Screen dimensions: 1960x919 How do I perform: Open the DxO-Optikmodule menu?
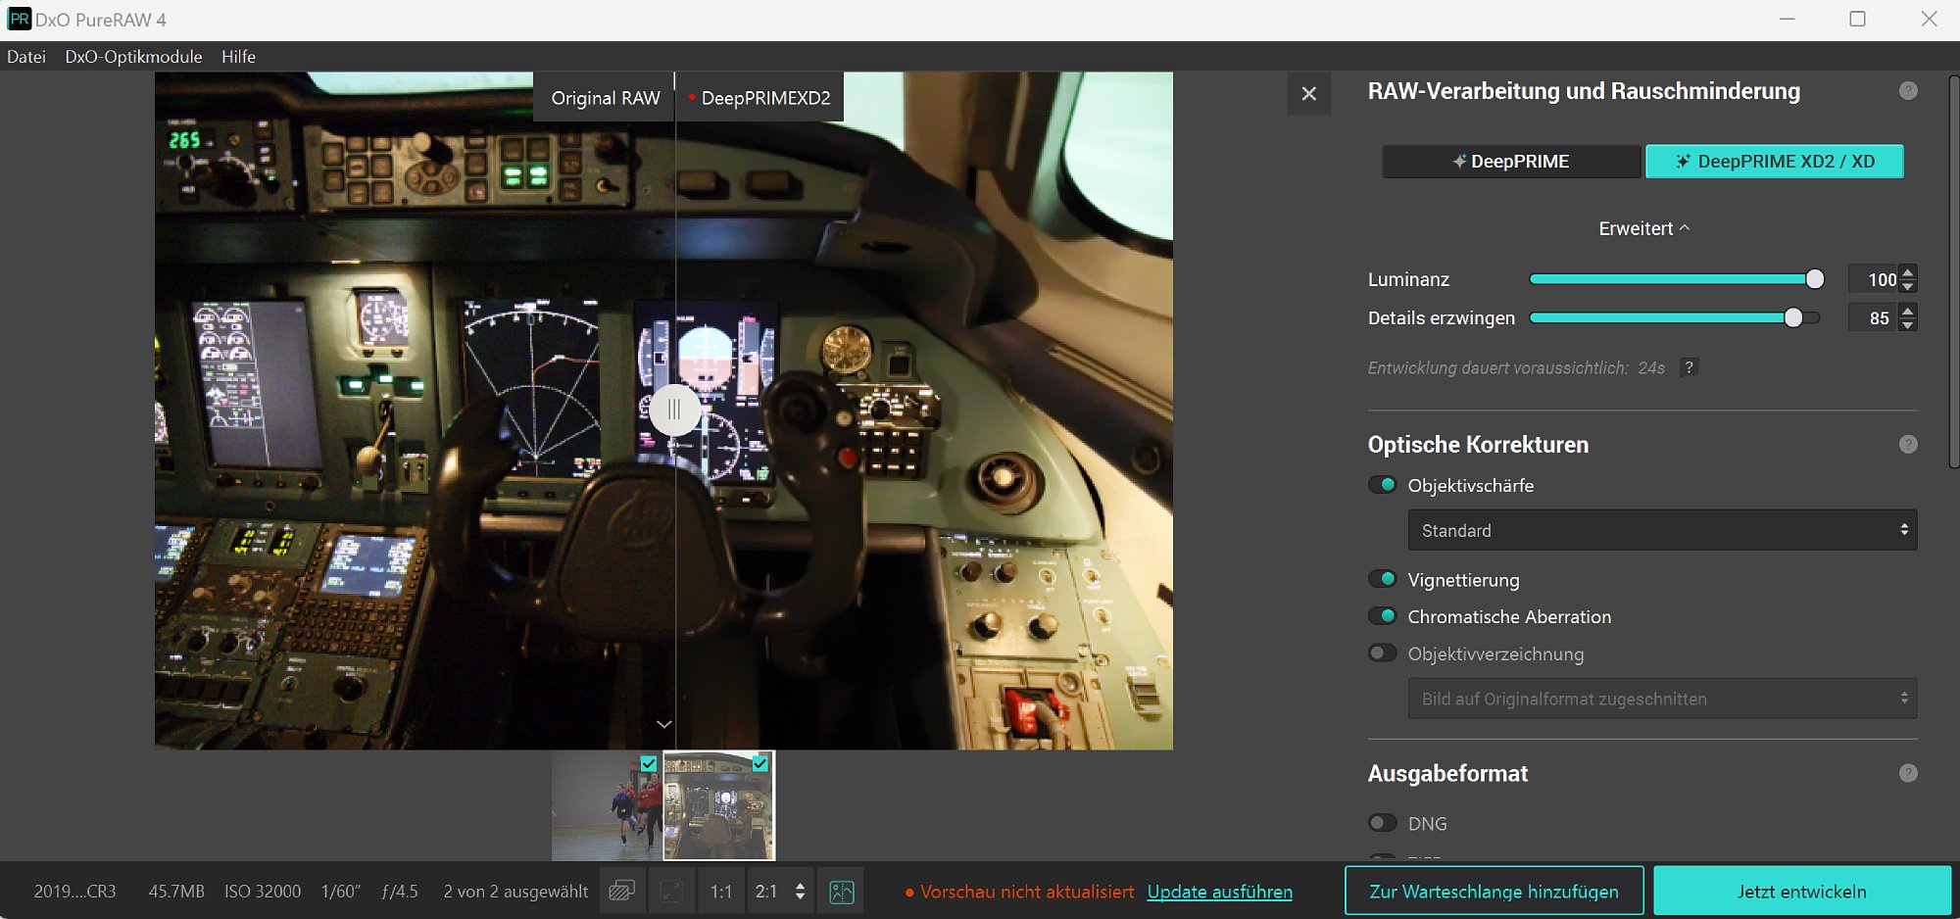pyautogui.click(x=133, y=57)
